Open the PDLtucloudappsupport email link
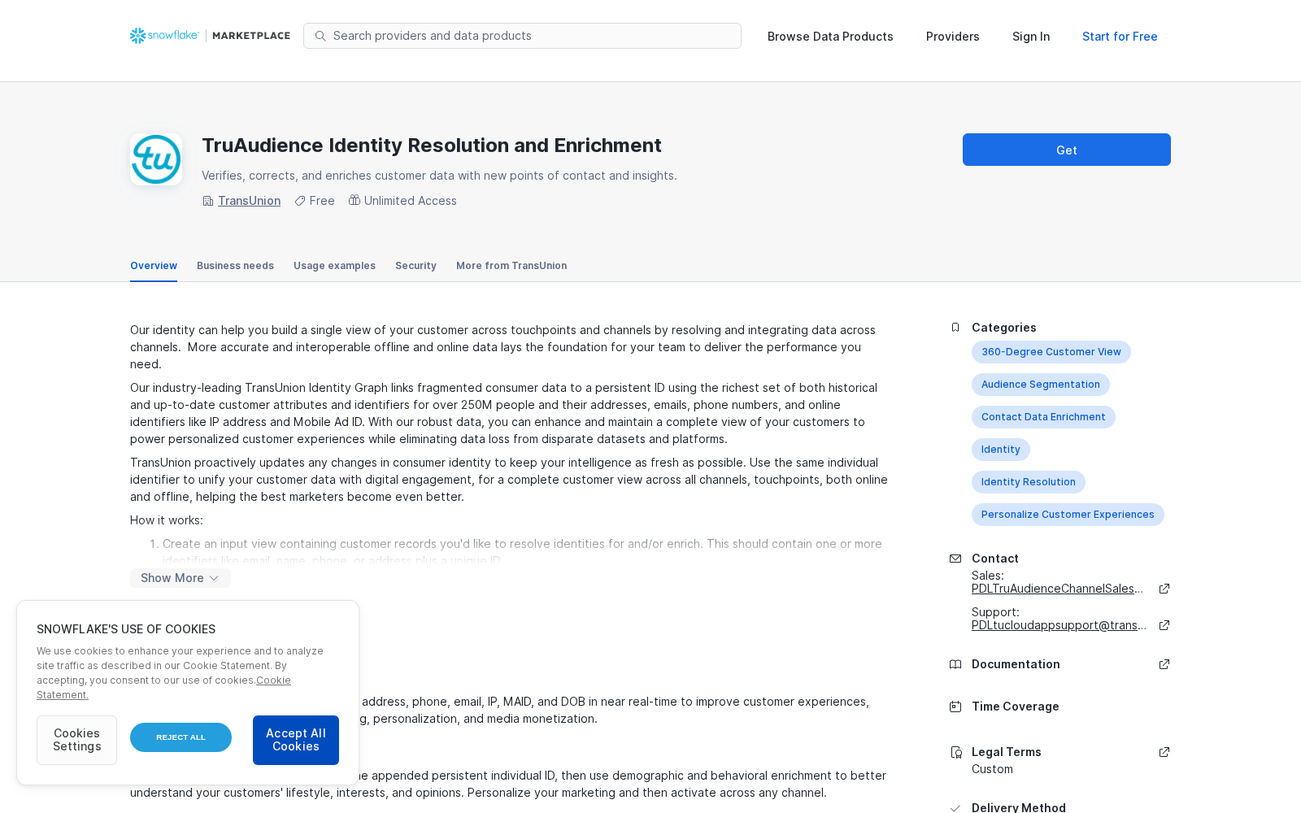Viewport: 1301px width, 813px height. 1059,625
